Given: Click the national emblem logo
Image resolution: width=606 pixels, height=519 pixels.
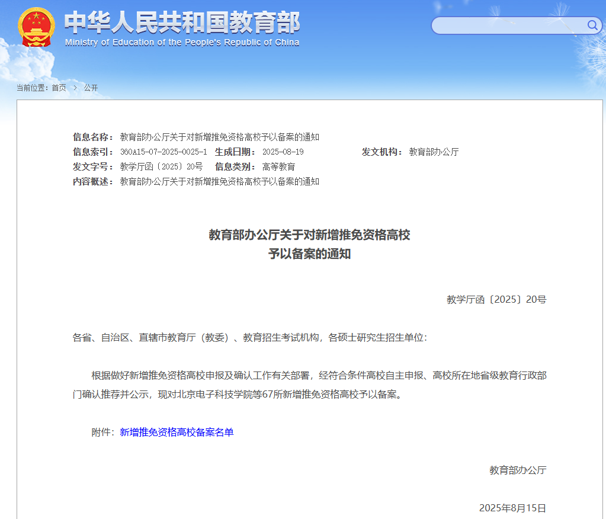Looking at the screenshot, I should pos(36,27).
